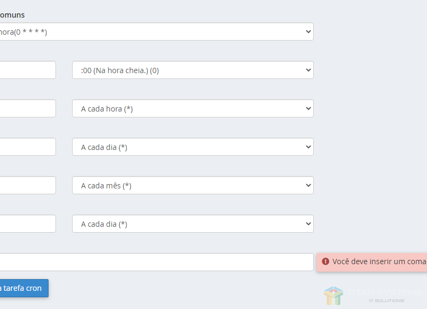Viewport: 427px width, 309px height.
Task: Open the bottom 'A cada dia (*)' dropdown
Action: click(192, 224)
